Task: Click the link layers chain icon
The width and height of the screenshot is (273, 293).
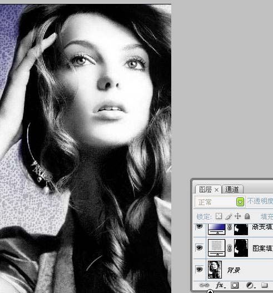Action: click(204, 285)
